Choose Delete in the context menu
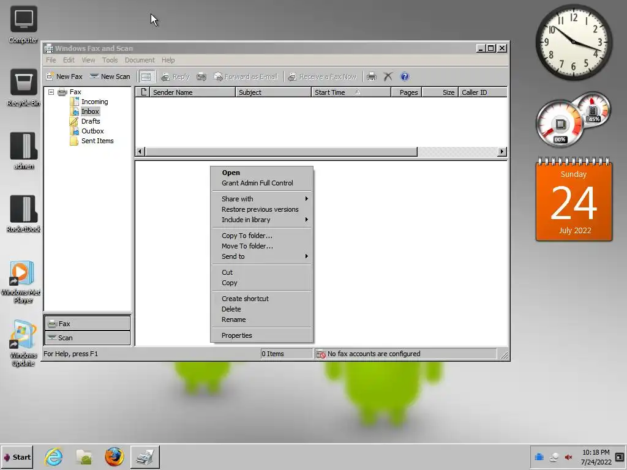 [261, 309]
